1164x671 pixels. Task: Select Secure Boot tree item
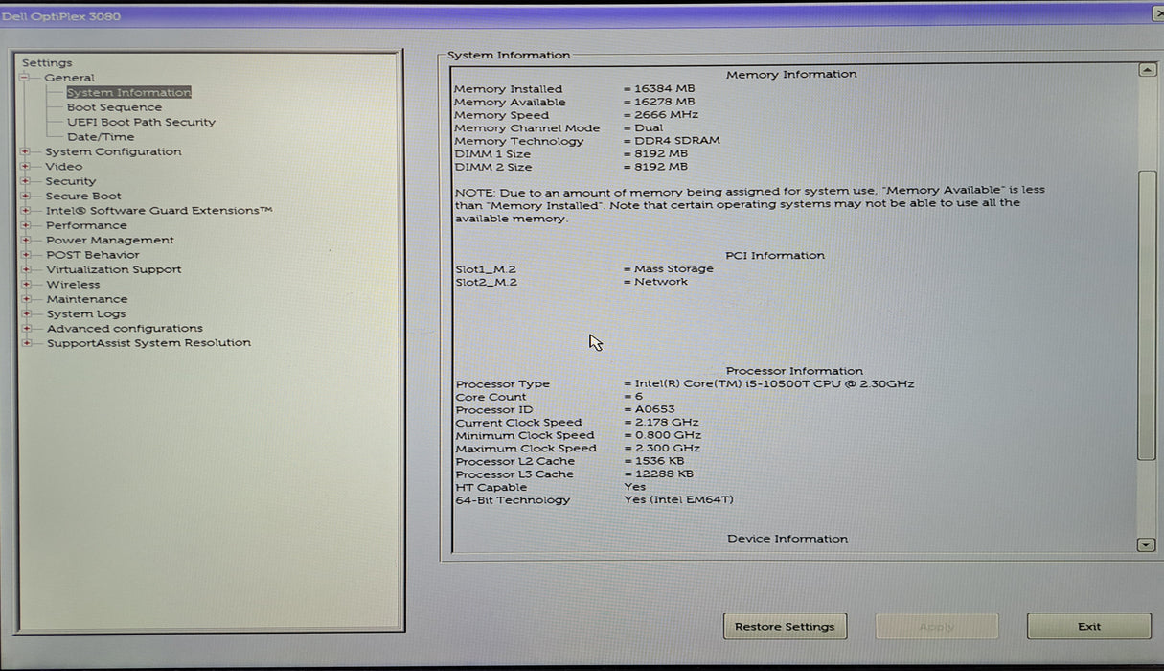[x=83, y=196]
